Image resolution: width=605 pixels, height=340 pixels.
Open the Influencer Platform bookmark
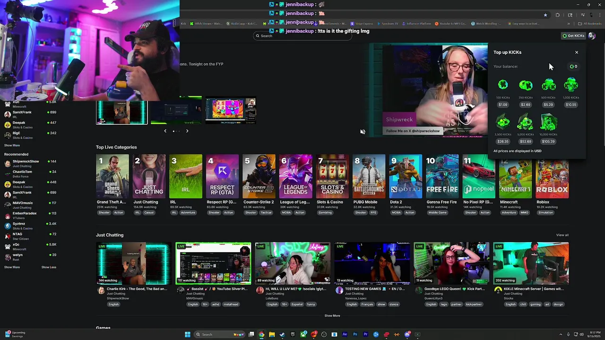pyautogui.click(x=415, y=24)
